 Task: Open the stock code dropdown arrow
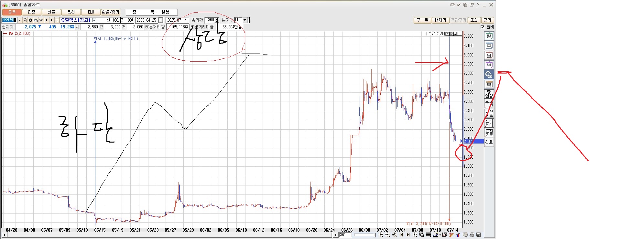[20, 20]
